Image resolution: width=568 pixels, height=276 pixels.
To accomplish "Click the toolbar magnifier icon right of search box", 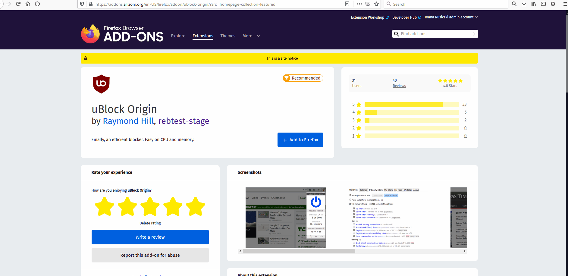I will coord(514,4).
